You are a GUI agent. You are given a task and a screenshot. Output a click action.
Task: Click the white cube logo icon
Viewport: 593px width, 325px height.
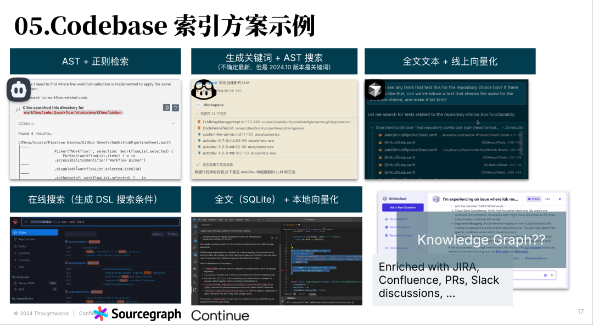click(x=375, y=90)
